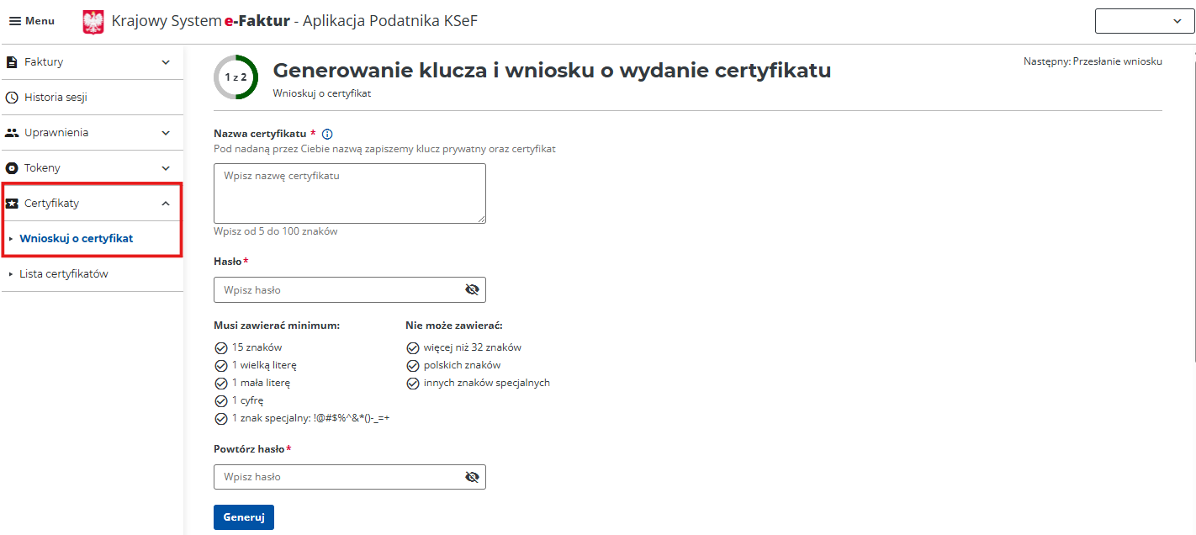Focus the Hasło password field

tap(350, 289)
